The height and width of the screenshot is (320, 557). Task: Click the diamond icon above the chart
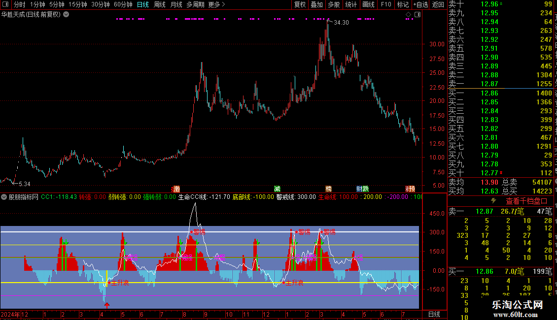click(x=408, y=15)
